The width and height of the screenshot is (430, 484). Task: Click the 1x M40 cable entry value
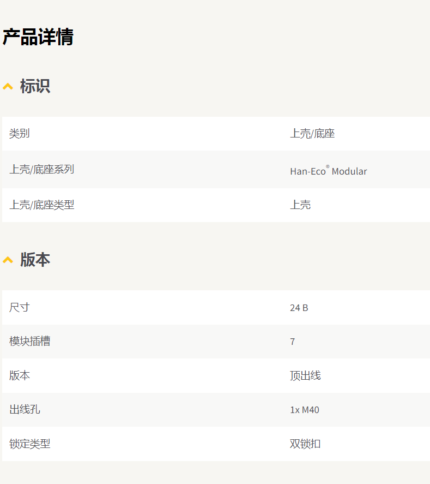click(304, 410)
